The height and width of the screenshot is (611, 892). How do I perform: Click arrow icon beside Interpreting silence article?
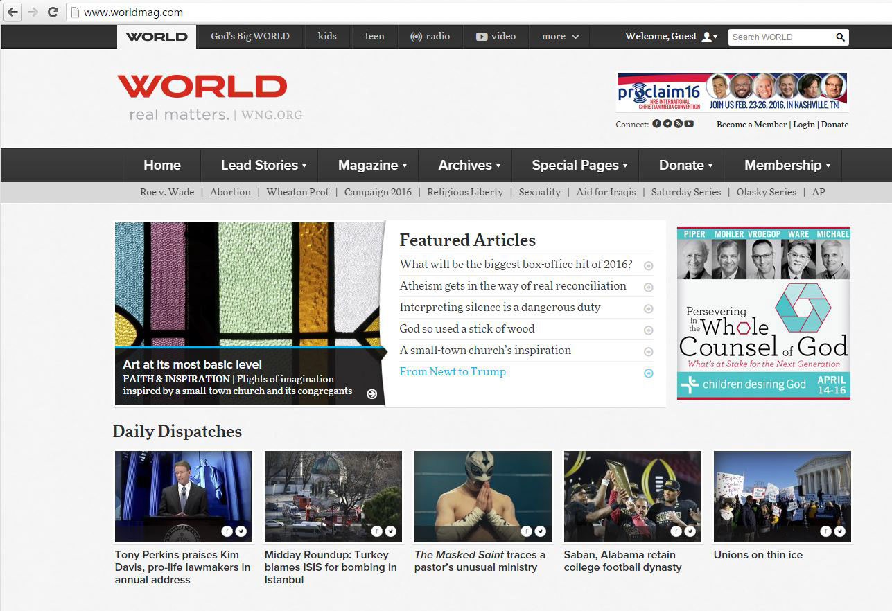(648, 308)
